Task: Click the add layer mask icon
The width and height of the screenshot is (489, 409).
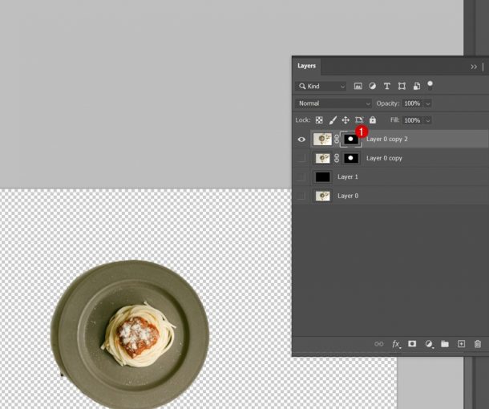Action: [x=412, y=344]
